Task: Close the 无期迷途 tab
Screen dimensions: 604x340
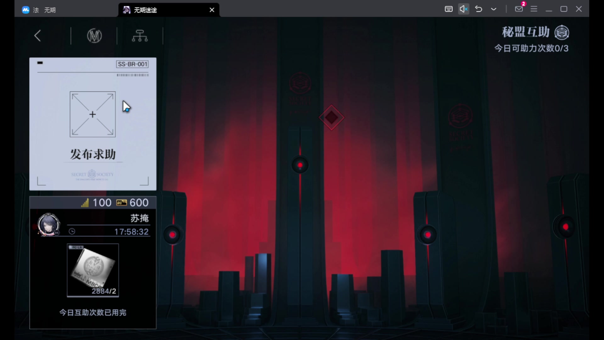Action: 212,10
